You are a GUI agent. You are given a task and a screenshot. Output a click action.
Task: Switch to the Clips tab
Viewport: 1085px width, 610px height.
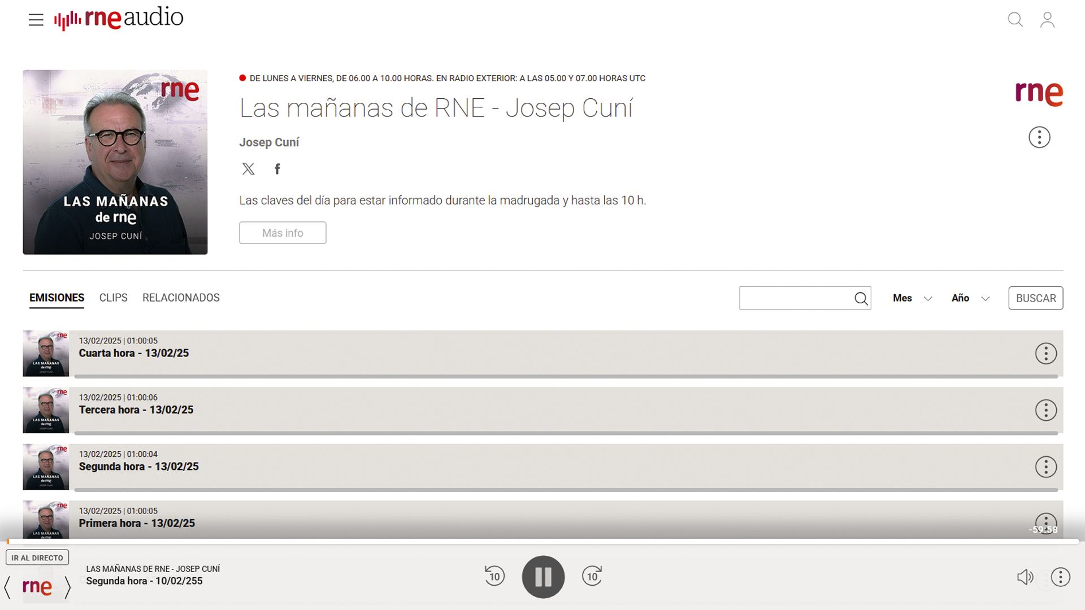point(113,298)
